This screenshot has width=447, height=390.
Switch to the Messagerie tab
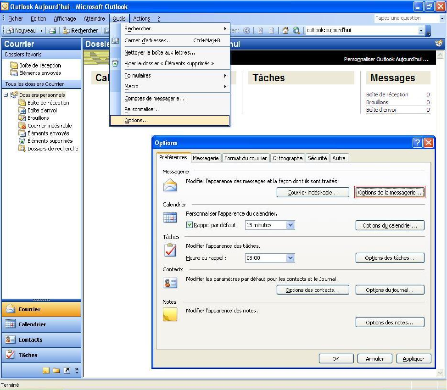click(x=206, y=158)
